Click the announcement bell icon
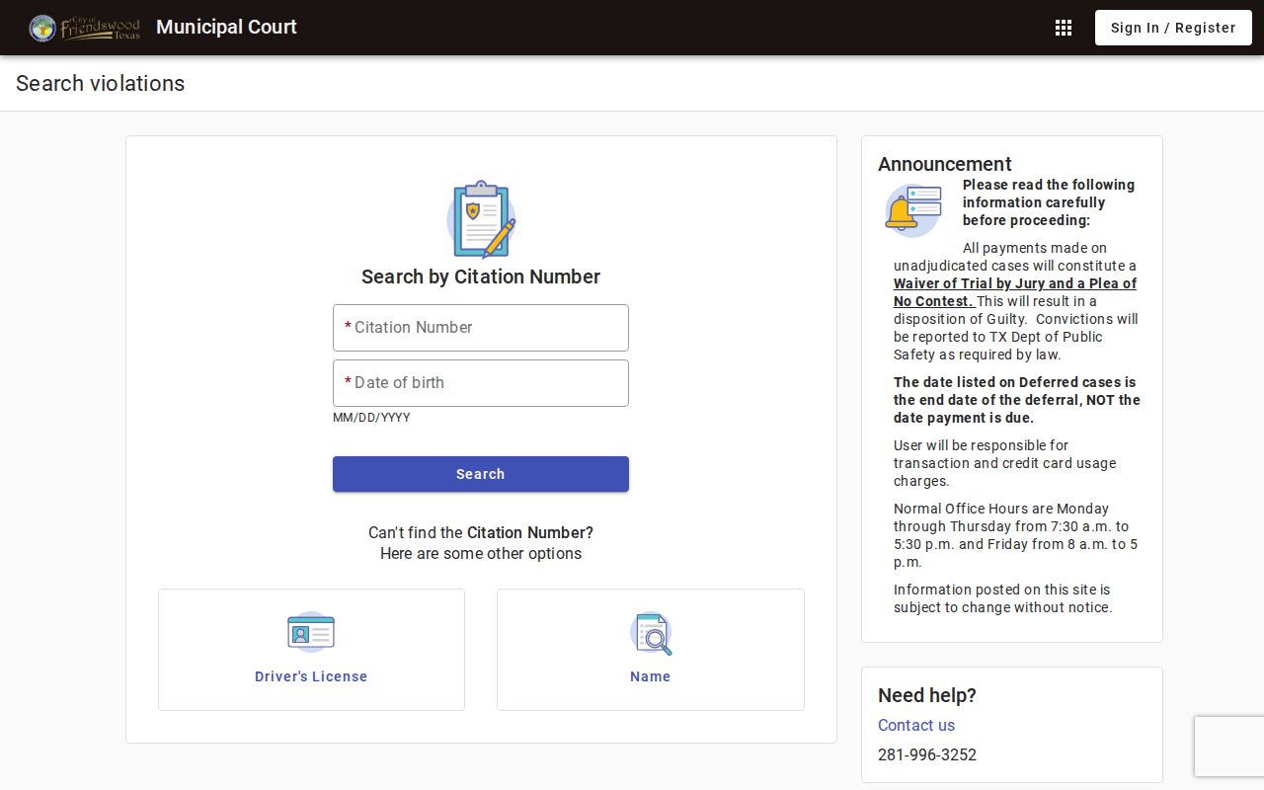Screen dimensions: 1264x790 913,210
